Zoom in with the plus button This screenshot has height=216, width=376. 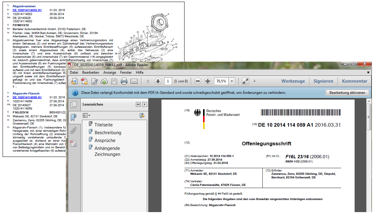(208, 81)
